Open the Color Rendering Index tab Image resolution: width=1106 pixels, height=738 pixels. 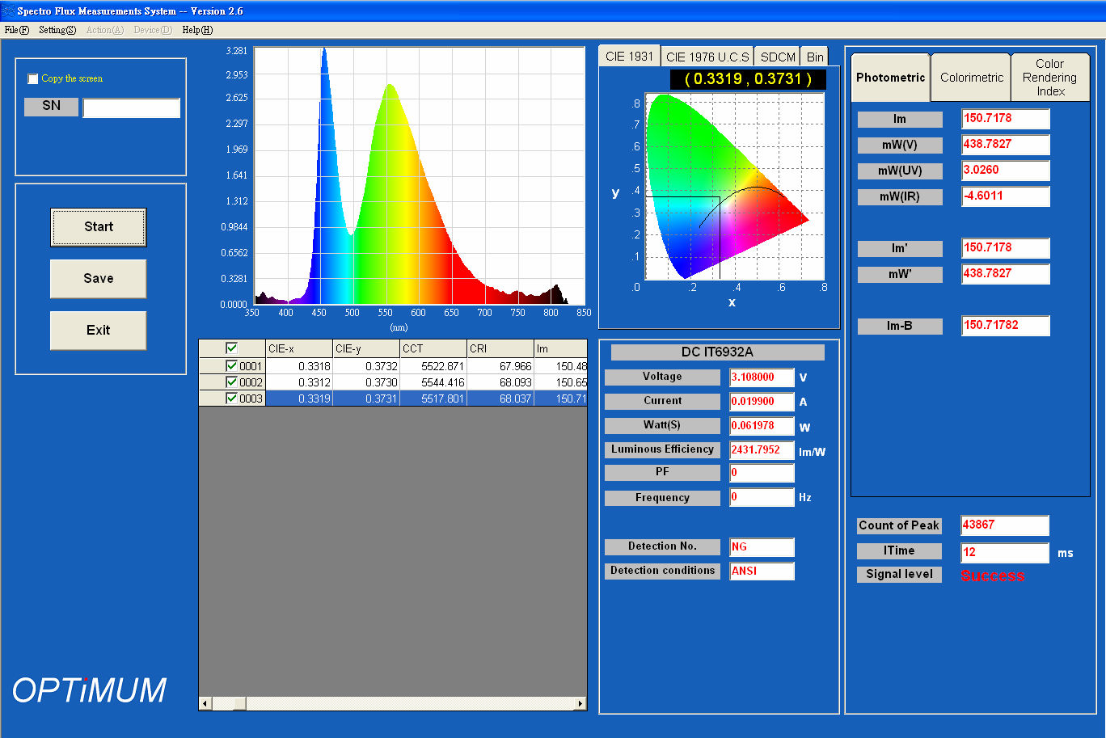(x=1049, y=78)
